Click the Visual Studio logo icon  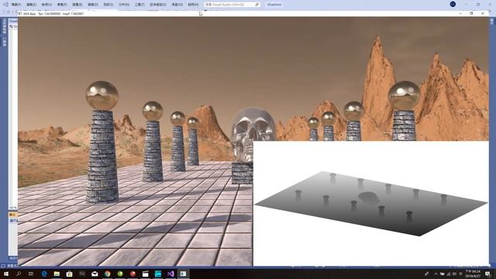[x=5, y=5]
